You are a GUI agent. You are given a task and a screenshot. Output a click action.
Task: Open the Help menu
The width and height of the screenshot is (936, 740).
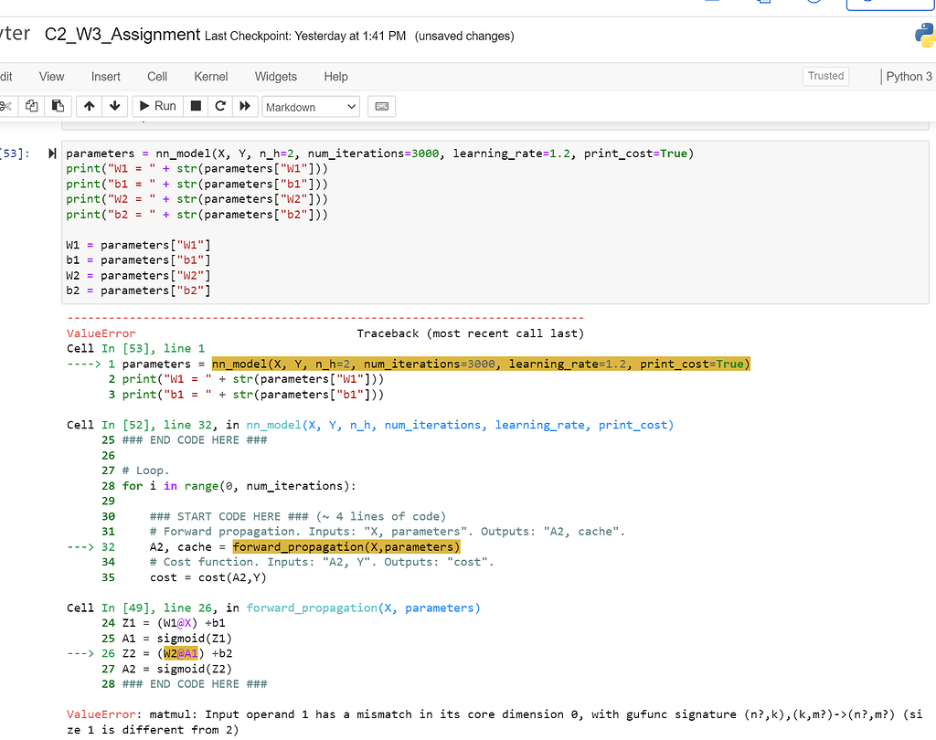[x=335, y=77]
